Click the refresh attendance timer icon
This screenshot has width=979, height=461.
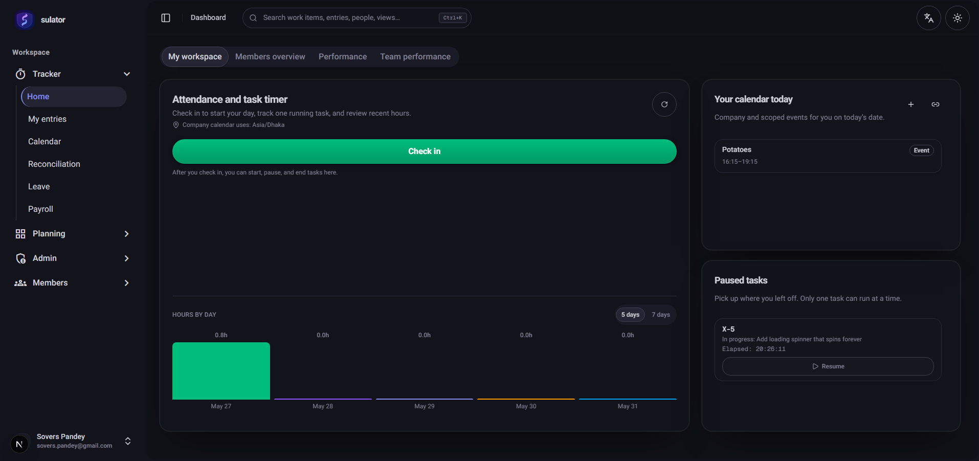coord(664,104)
